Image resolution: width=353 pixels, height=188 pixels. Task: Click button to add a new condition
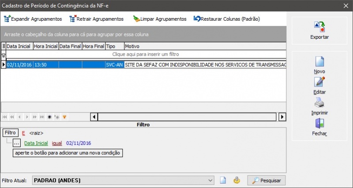[x=68, y=153]
